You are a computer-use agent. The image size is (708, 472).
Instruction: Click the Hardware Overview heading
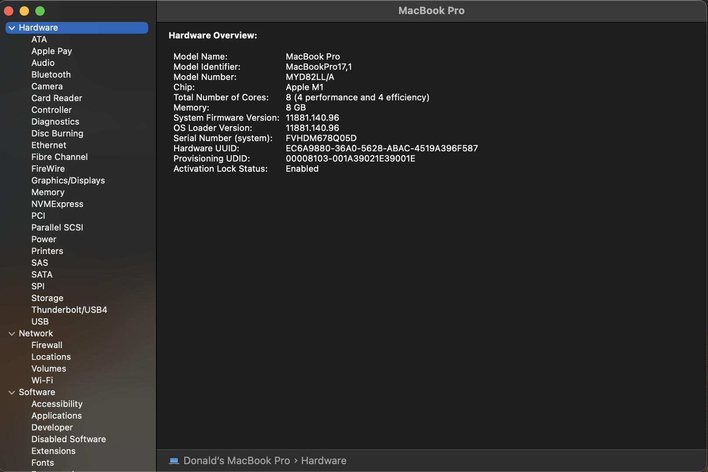213,36
